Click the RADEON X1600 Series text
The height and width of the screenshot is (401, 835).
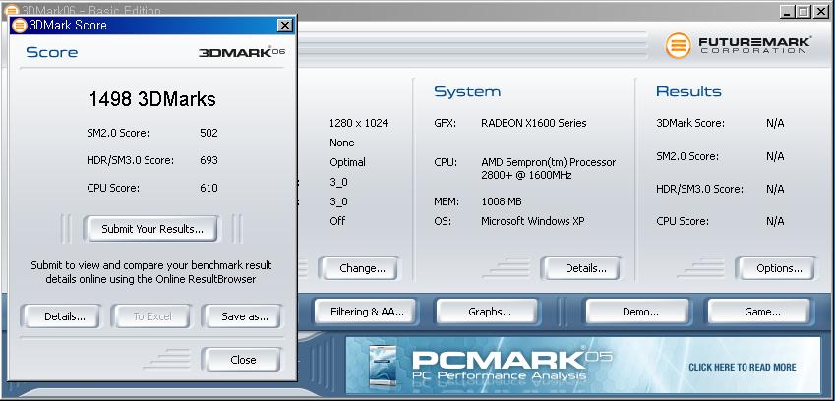tap(534, 123)
